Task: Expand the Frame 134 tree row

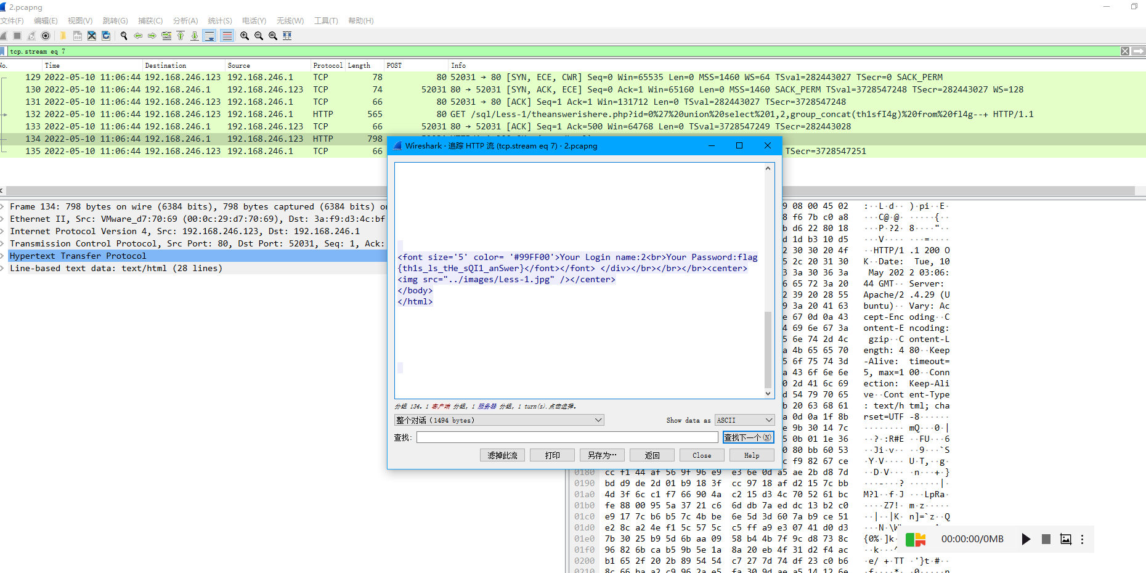Action: pos(3,207)
